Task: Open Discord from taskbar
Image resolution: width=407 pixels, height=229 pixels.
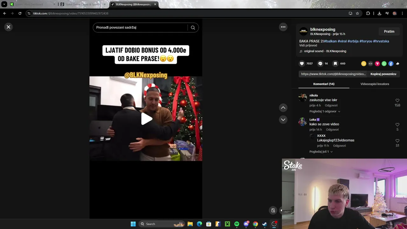Action: 246,224
